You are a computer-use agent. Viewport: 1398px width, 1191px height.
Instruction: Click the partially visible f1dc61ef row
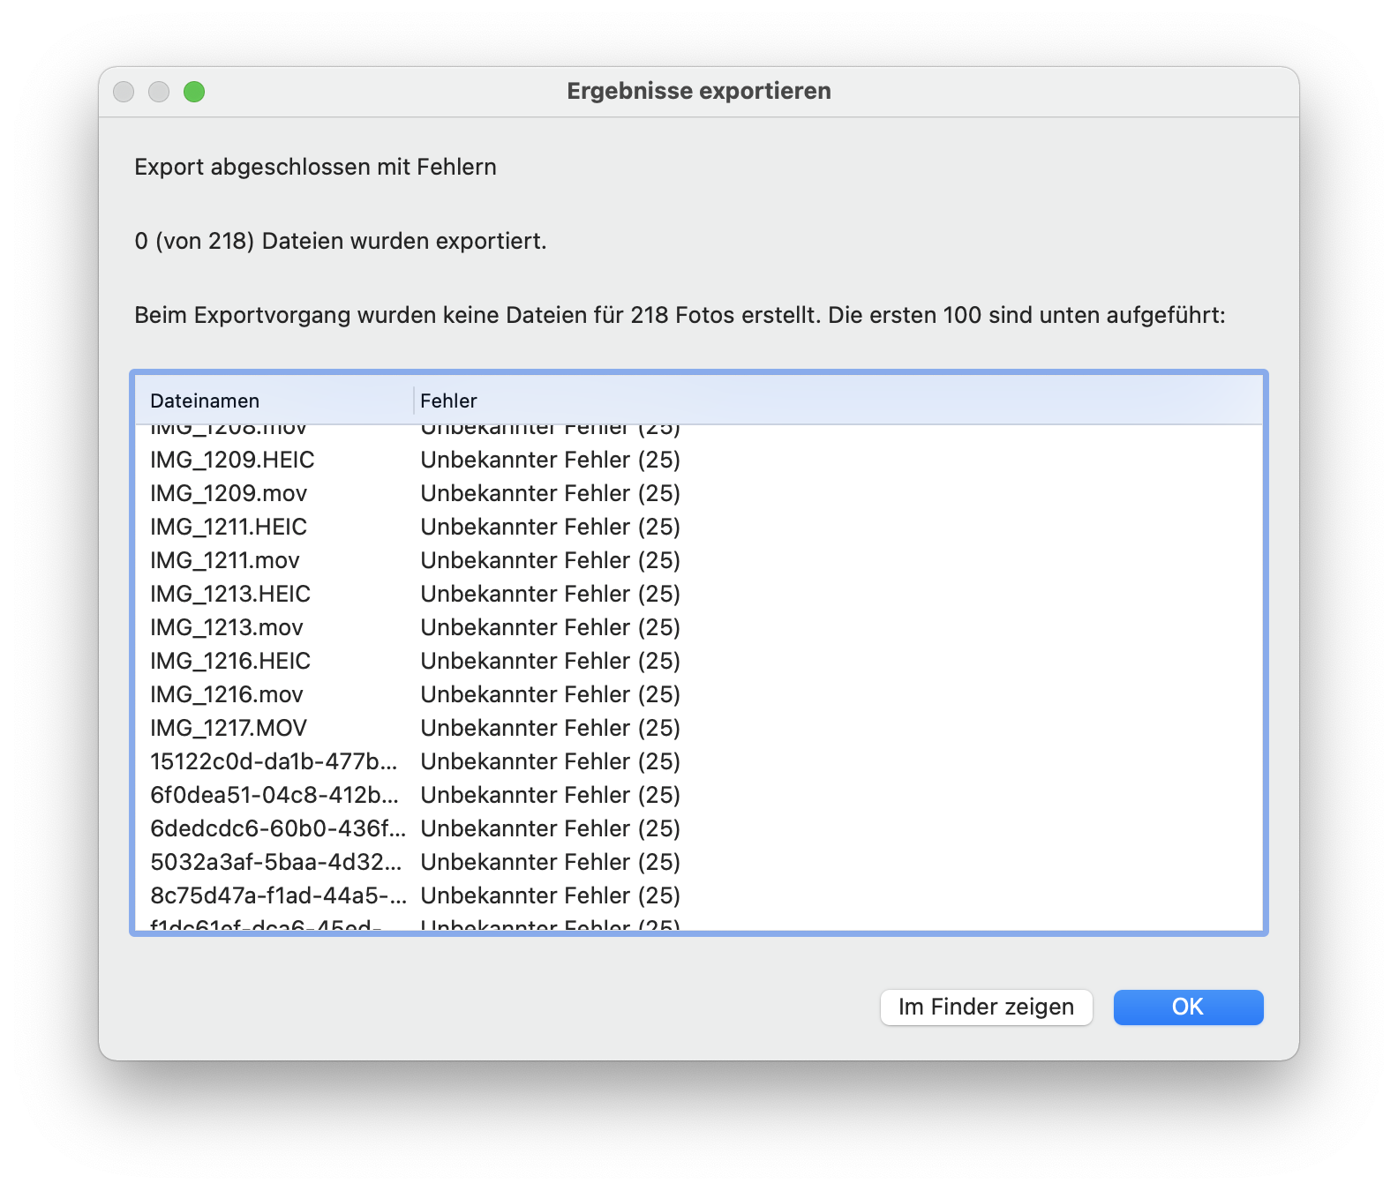265,925
